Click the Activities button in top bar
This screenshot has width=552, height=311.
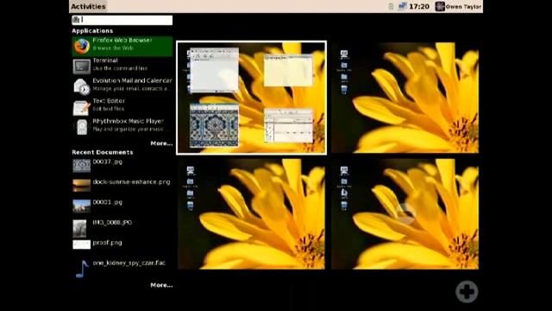88,6
